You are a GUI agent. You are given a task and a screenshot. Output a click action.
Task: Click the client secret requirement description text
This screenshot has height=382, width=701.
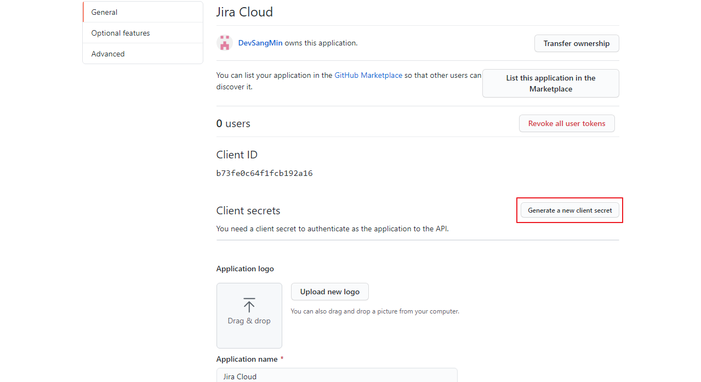(x=333, y=229)
